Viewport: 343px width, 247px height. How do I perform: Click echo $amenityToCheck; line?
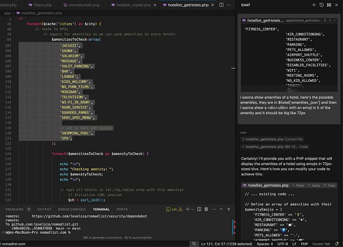coord(81,174)
